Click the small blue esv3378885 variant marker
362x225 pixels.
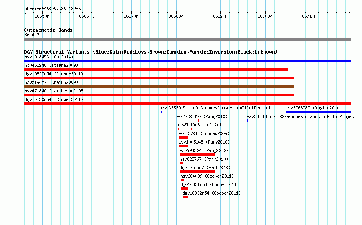[x=247, y=120]
